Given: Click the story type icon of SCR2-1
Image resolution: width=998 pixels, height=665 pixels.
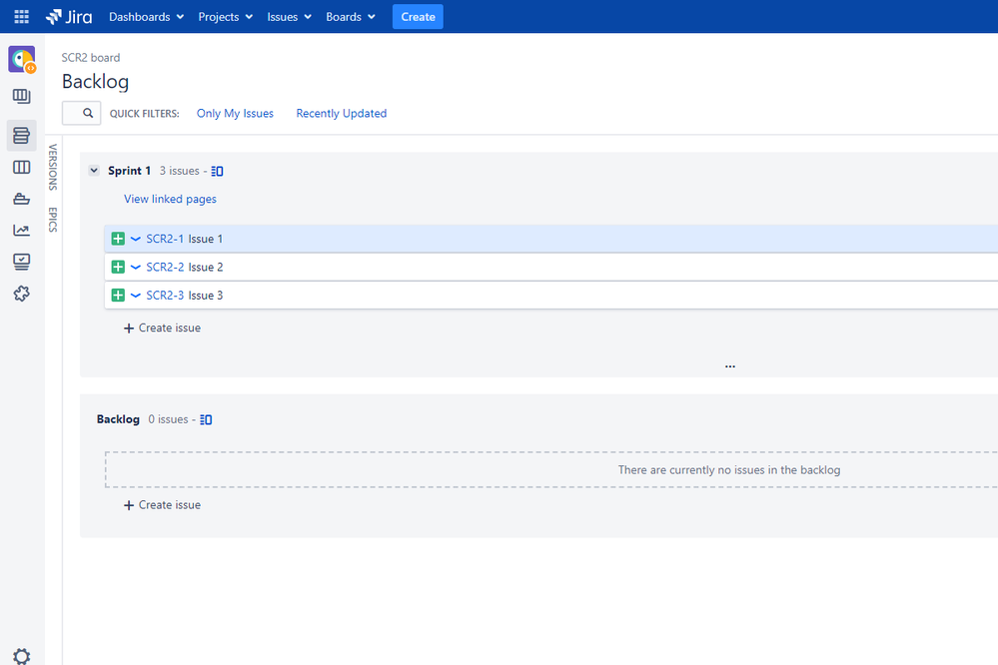Looking at the screenshot, I should 118,239.
